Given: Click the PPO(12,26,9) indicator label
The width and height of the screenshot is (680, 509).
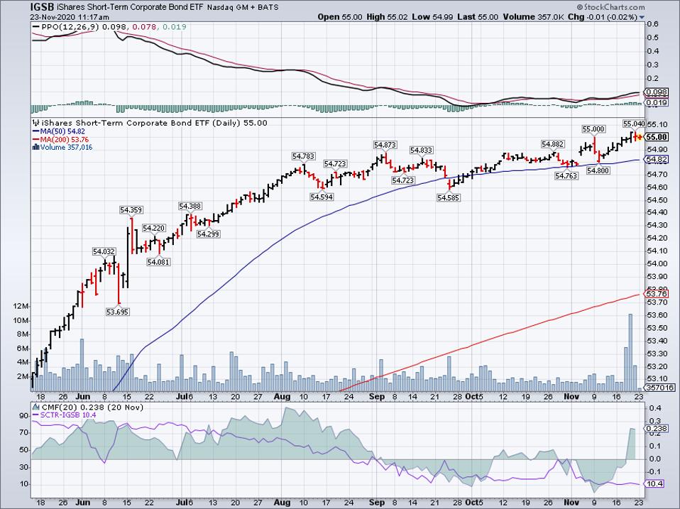Looking at the screenshot, I should (x=70, y=27).
